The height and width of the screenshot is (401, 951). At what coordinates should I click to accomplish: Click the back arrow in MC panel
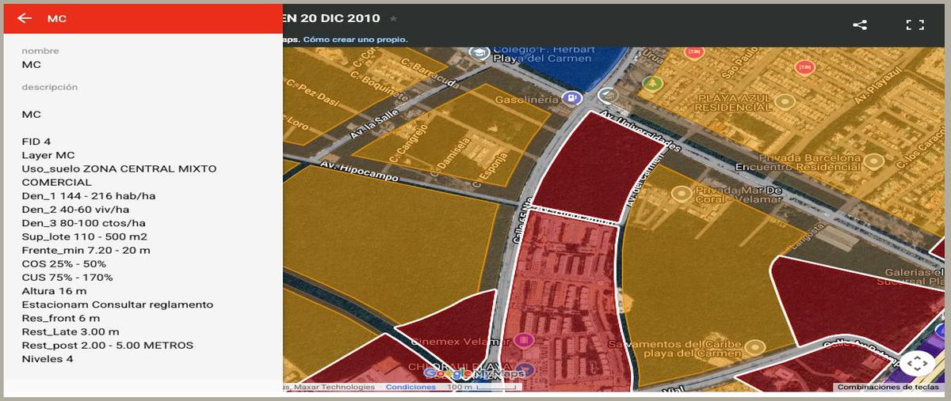coord(25,18)
